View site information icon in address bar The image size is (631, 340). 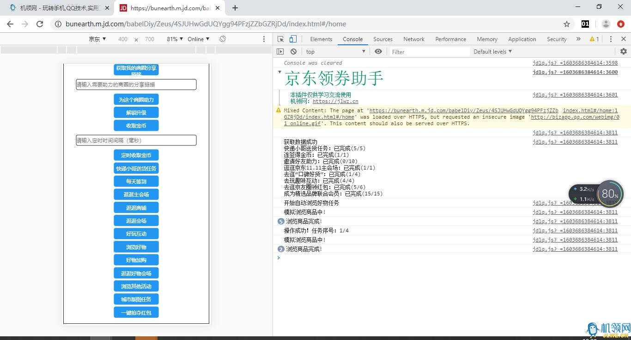pos(58,24)
